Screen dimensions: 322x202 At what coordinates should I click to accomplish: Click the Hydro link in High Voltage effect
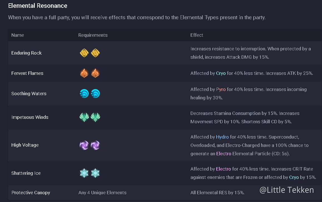(222, 137)
